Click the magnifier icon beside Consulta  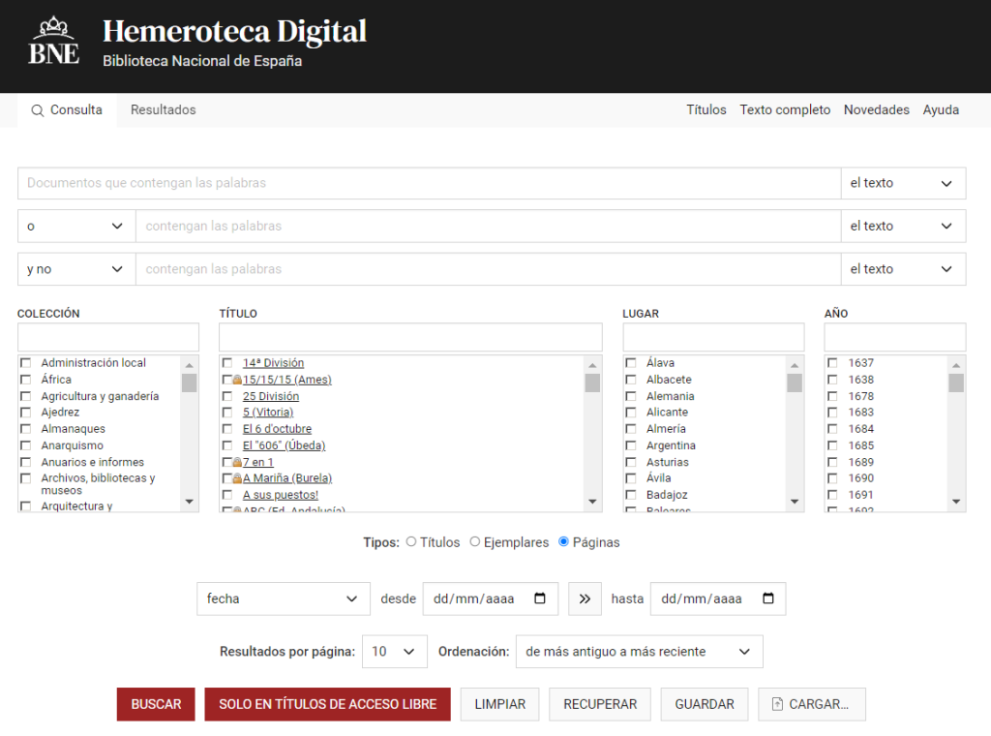click(38, 110)
